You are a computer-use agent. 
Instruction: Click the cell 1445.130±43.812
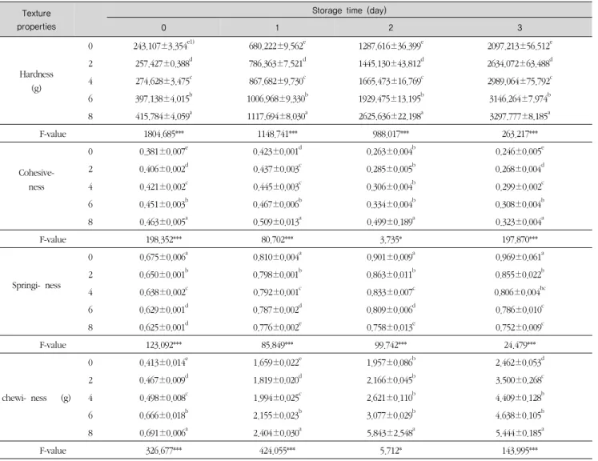click(x=391, y=63)
